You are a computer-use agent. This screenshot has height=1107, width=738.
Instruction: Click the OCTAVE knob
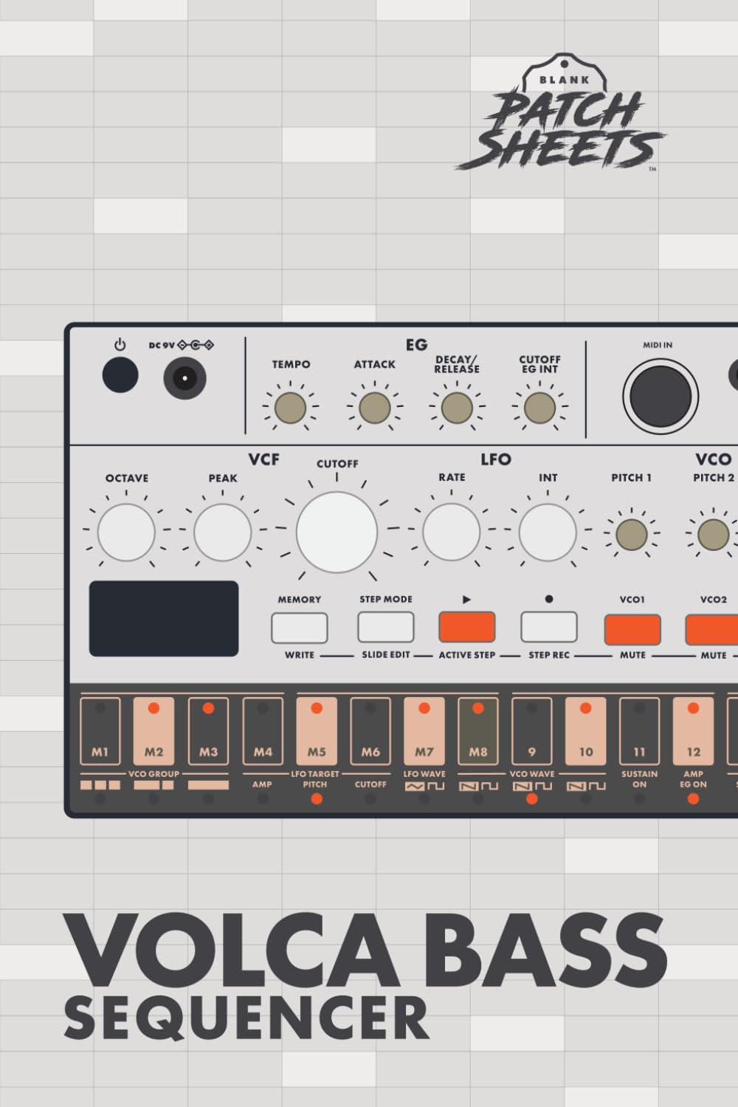coord(126,532)
